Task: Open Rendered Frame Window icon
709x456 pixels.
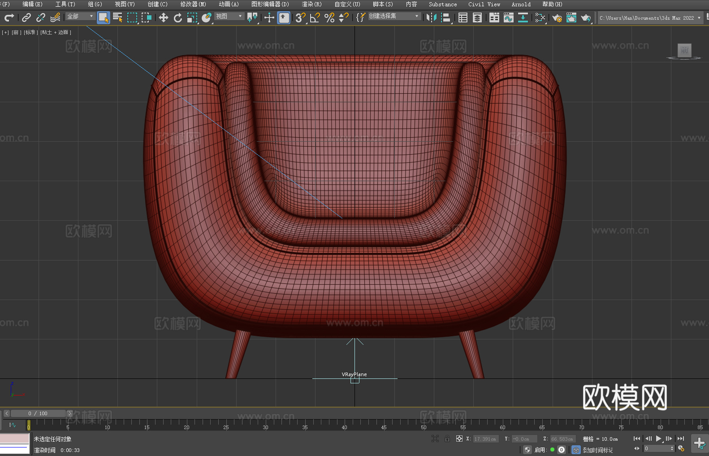Action: pyautogui.click(x=571, y=17)
